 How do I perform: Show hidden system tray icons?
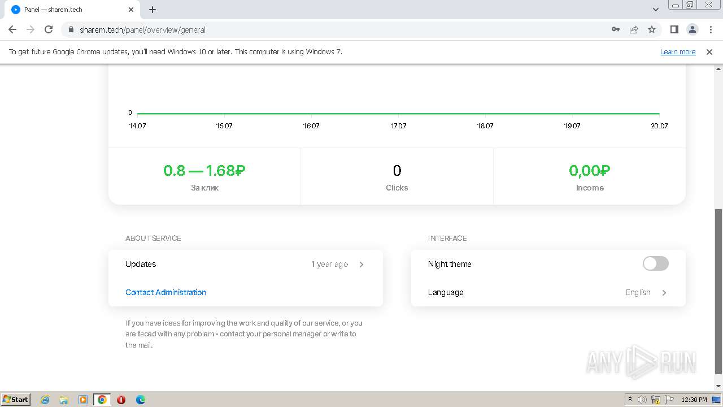630,399
